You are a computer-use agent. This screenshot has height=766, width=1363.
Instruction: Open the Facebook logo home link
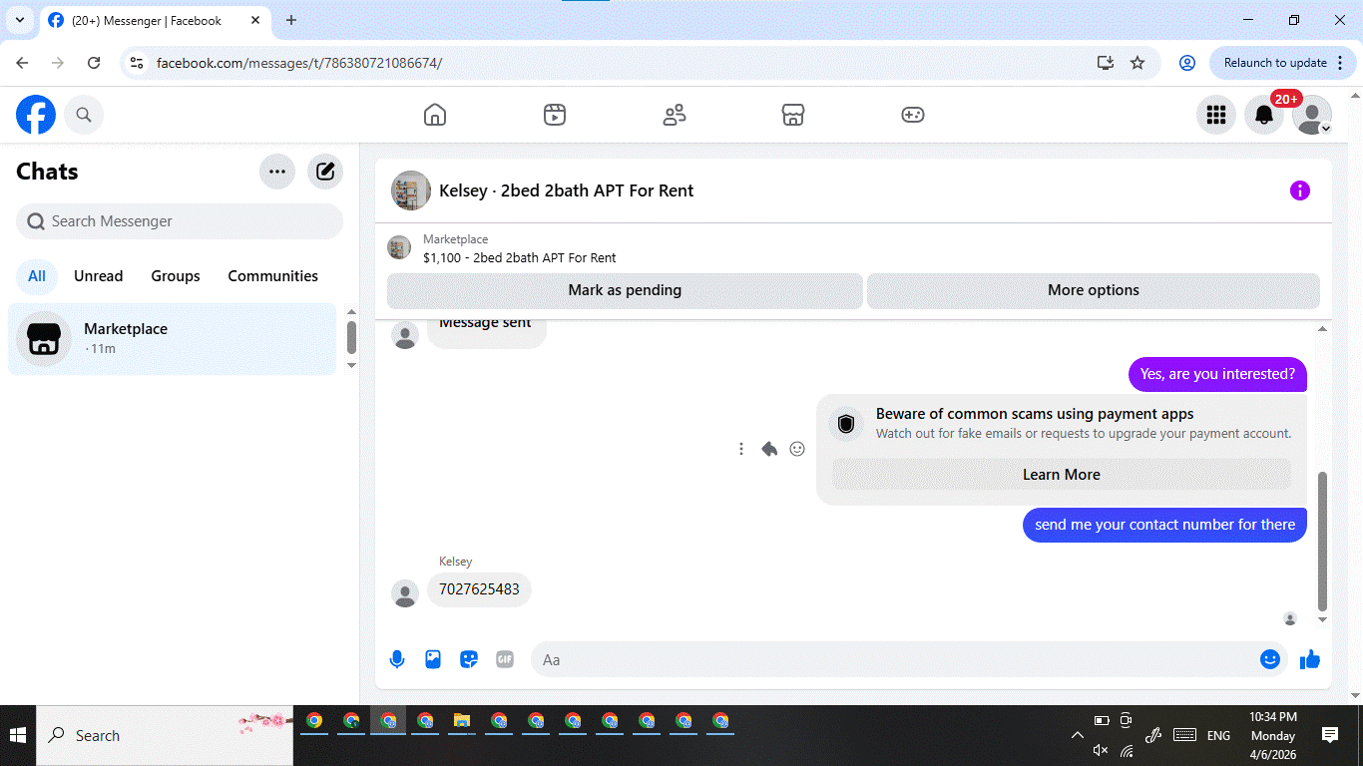[36, 115]
